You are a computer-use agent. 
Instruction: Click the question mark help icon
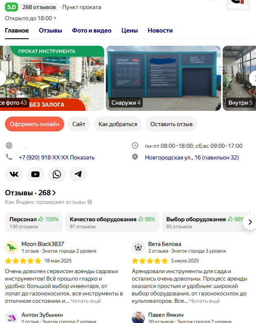(x=90, y=202)
